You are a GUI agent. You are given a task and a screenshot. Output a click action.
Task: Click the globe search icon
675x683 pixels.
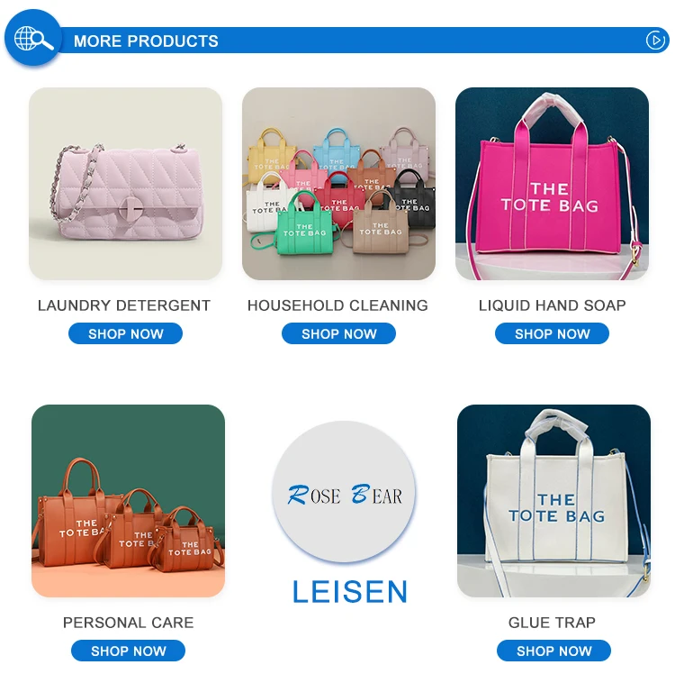[x=33, y=39]
